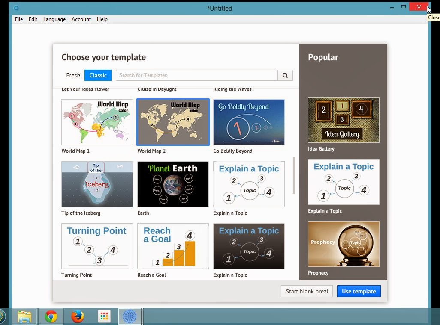Open the Edit menu
The height and width of the screenshot is (325, 440).
tap(33, 19)
